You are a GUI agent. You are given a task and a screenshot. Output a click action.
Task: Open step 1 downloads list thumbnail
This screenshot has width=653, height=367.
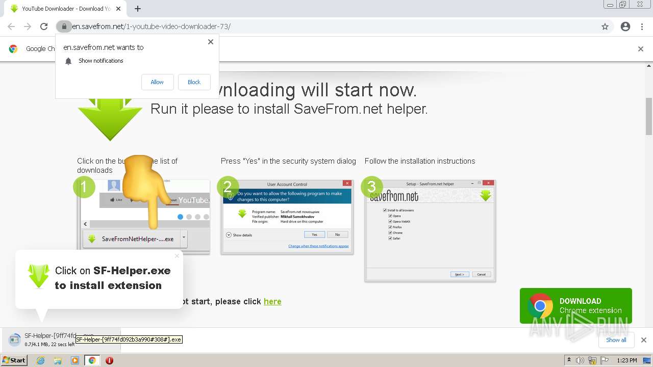click(x=143, y=216)
